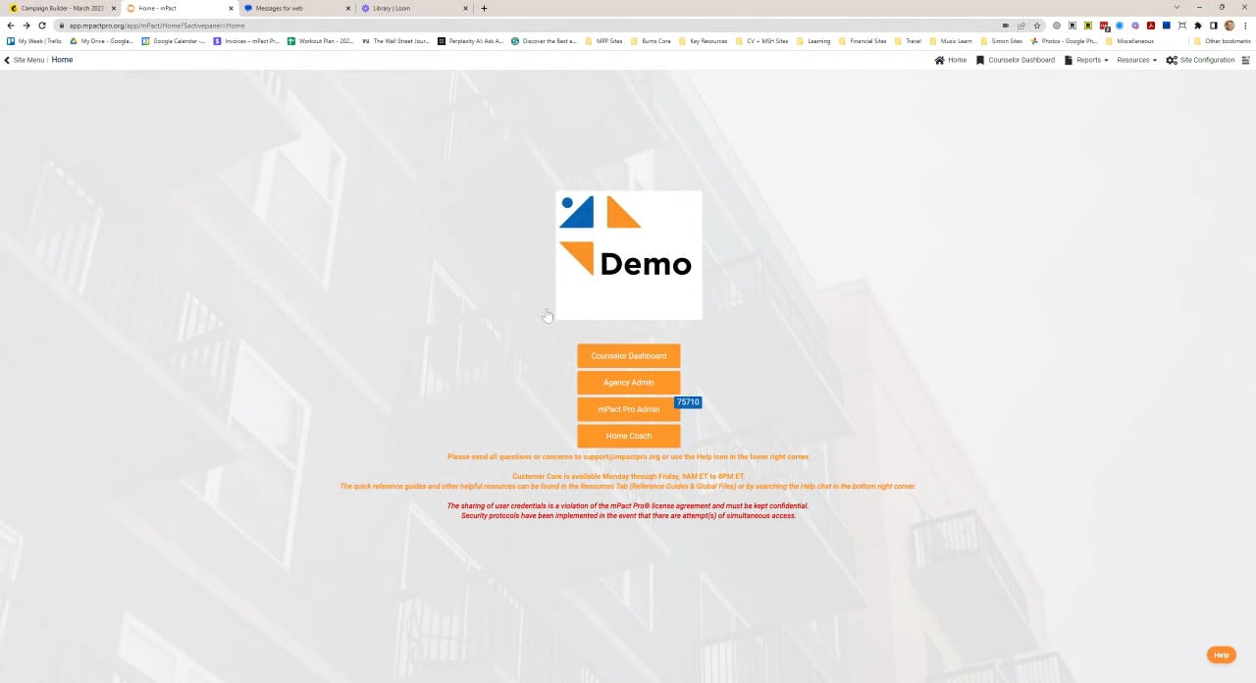Click the screenshot capture extension icon
This screenshot has height=683, width=1256.
pyautogui.click(x=1182, y=26)
